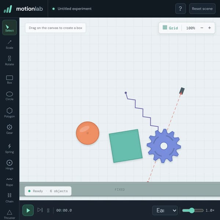The height and width of the screenshot is (220, 220).
Task: Choose the Polygon tool
Action: (x=10, y=113)
